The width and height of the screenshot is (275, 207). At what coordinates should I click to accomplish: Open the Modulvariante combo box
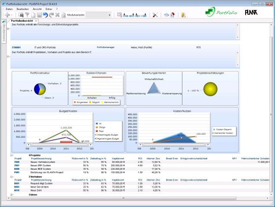pos(110,15)
